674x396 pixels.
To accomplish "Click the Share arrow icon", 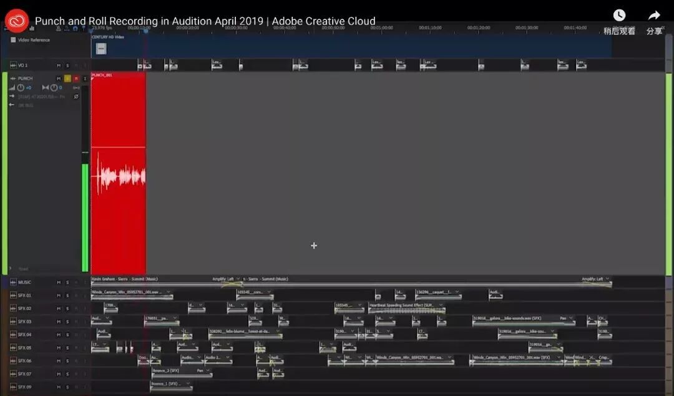I will click(x=654, y=16).
